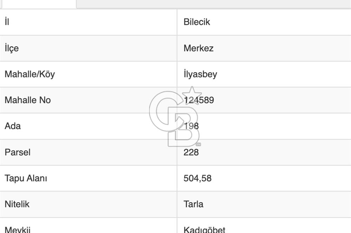
Task: Select the 504,58 area value
Action: pyautogui.click(x=197, y=178)
